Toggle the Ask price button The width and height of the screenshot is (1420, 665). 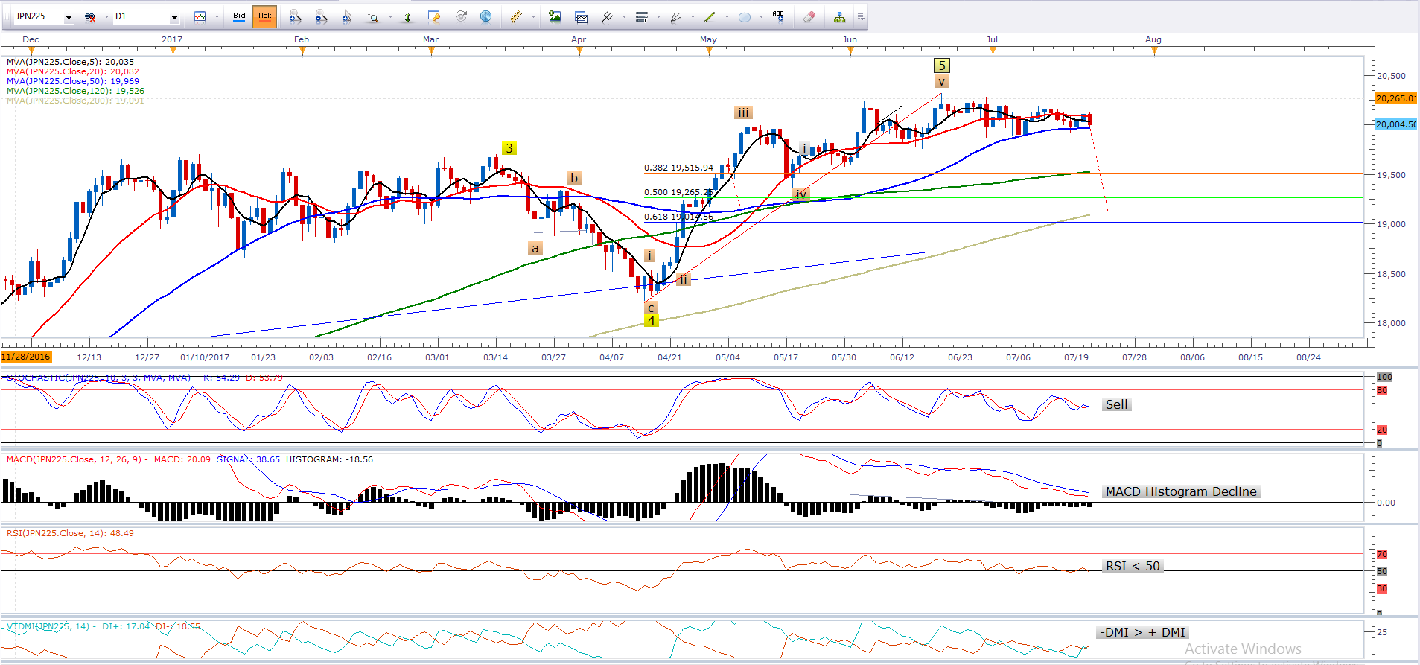(x=264, y=16)
